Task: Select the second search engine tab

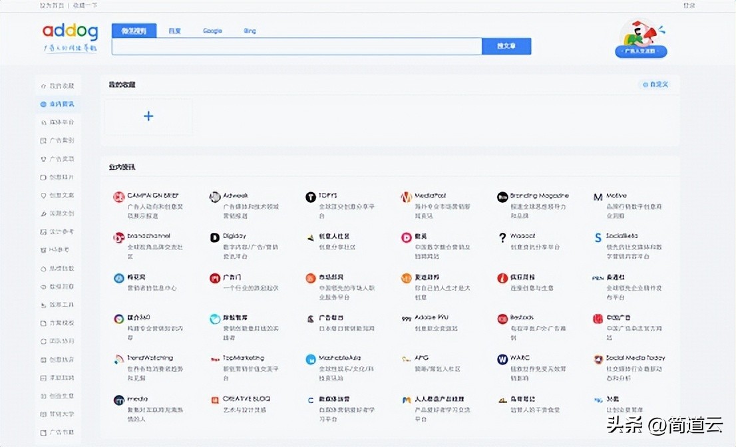Action: (174, 31)
